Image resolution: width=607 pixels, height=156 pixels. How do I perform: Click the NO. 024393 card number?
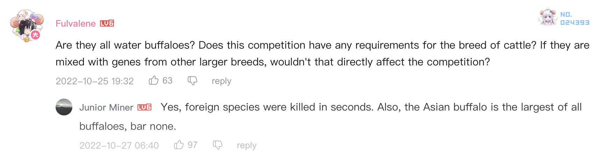coord(574,19)
